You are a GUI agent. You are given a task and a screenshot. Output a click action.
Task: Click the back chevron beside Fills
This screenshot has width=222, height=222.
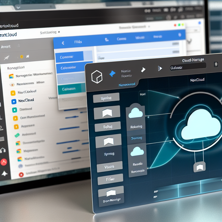pyautogui.click(x=63, y=43)
